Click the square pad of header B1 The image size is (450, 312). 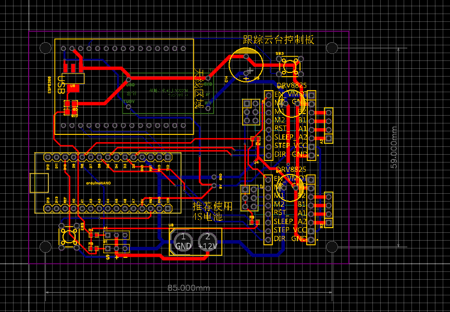(108, 248)
